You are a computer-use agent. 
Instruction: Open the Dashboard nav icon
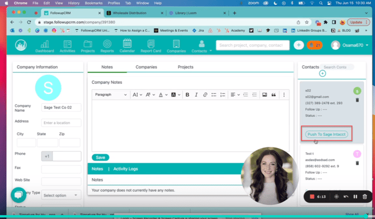point(44,46)
